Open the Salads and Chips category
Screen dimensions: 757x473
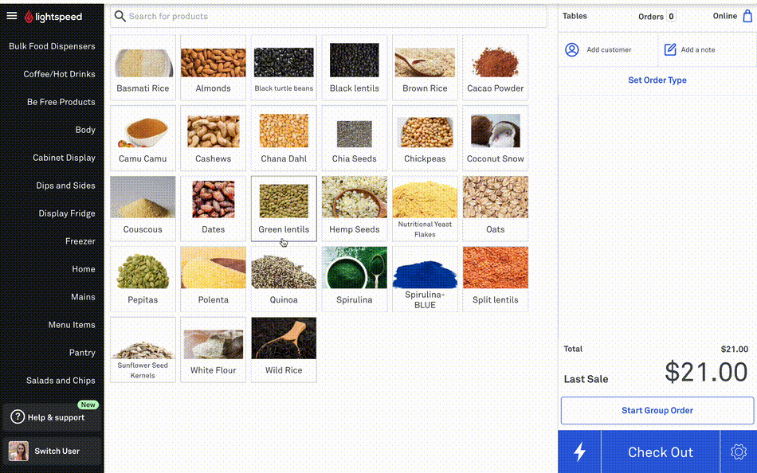coord(61,381)
